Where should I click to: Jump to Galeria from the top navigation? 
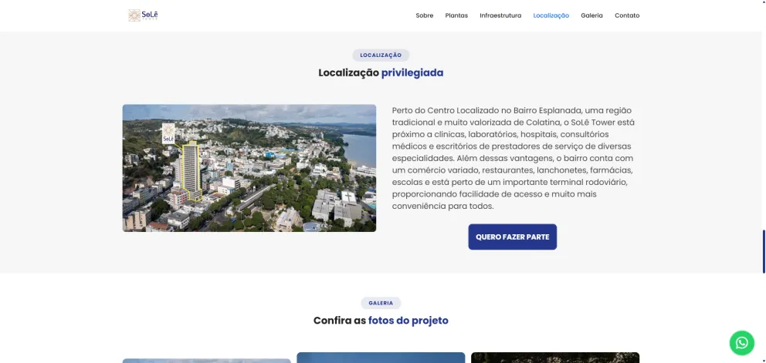tap(591, 15)
